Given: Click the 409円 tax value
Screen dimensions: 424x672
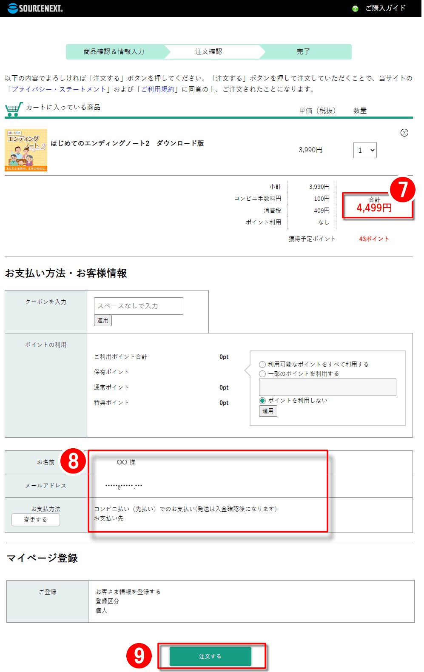Looking at the screenshot, I should point(322,211).
